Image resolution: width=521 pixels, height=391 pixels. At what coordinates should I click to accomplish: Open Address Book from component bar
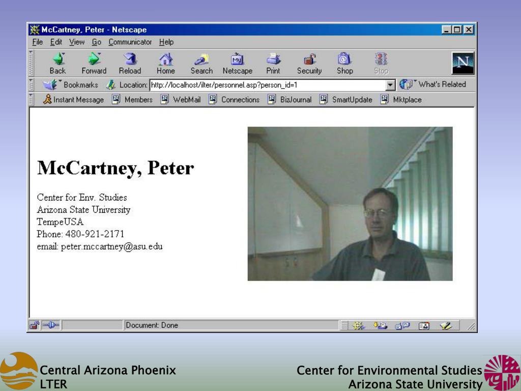tap(424, 326)
